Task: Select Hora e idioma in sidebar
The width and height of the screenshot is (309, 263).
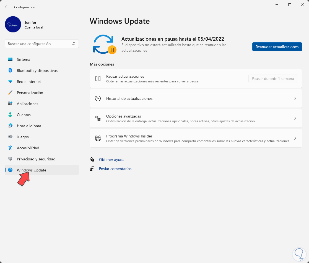Action: pos(29,126)
